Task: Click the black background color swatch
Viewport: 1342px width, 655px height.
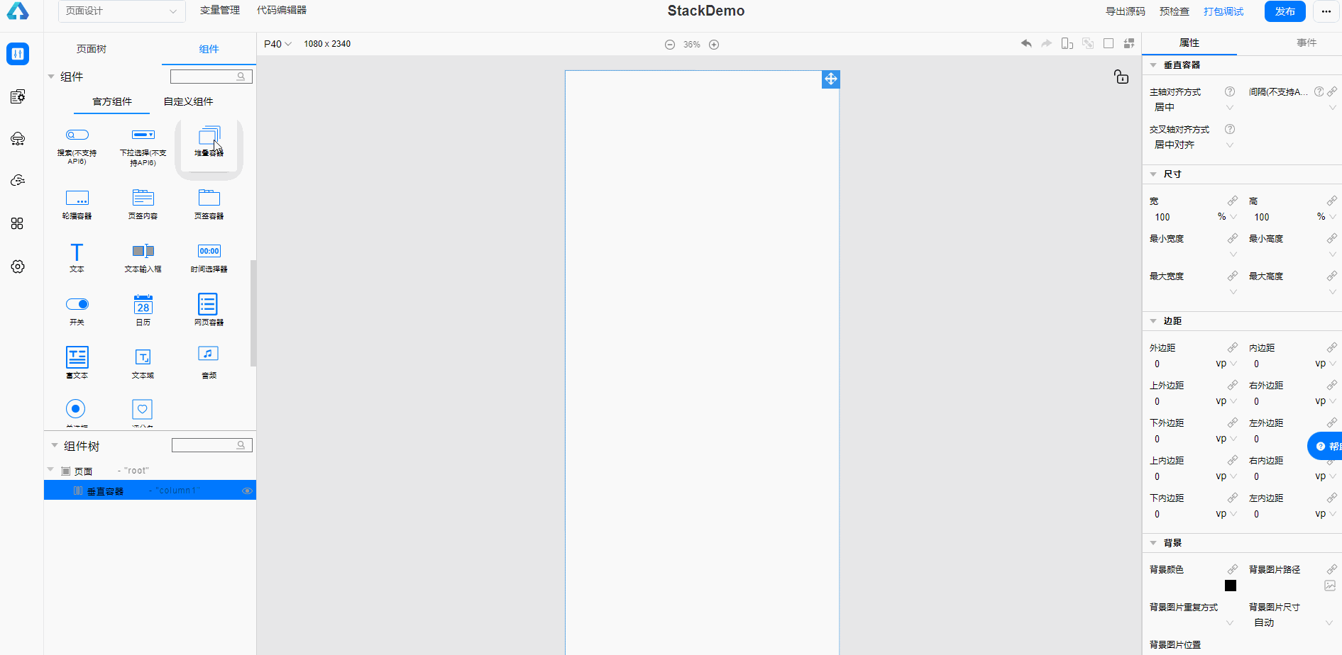Action: [1231, 586]
